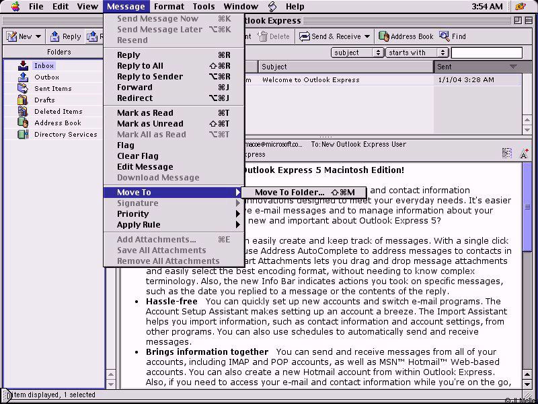Click message list scroll up arrow
Viewport: 538px width, 404px height.
tap(527, 121)
